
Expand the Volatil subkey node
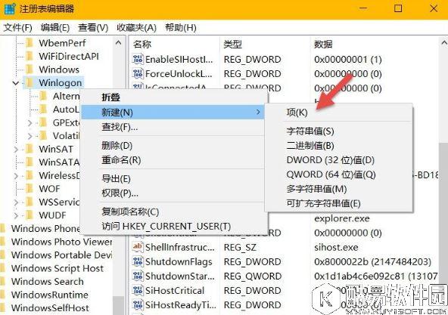coord(30,136)
